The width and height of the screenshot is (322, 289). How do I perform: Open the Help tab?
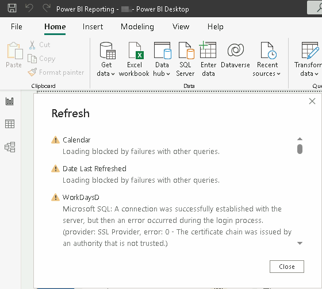216,26
